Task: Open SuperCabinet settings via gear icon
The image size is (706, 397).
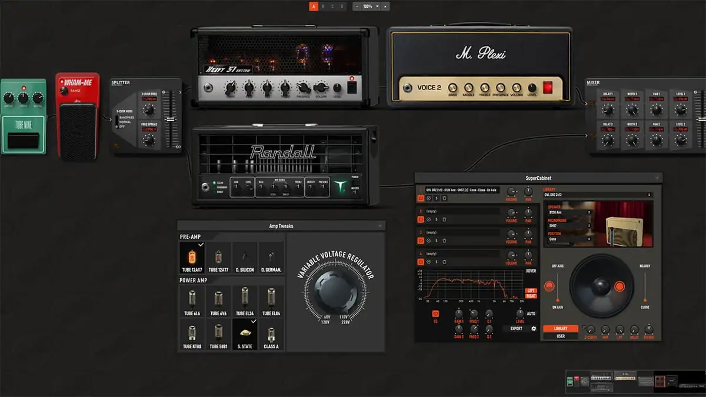Action: tap(534, 328)
